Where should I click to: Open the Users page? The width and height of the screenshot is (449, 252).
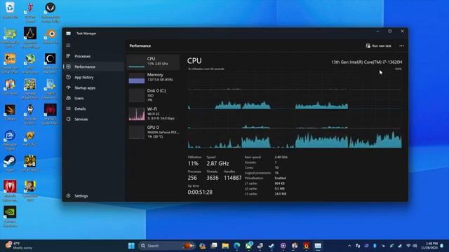(x=93, y=98)
